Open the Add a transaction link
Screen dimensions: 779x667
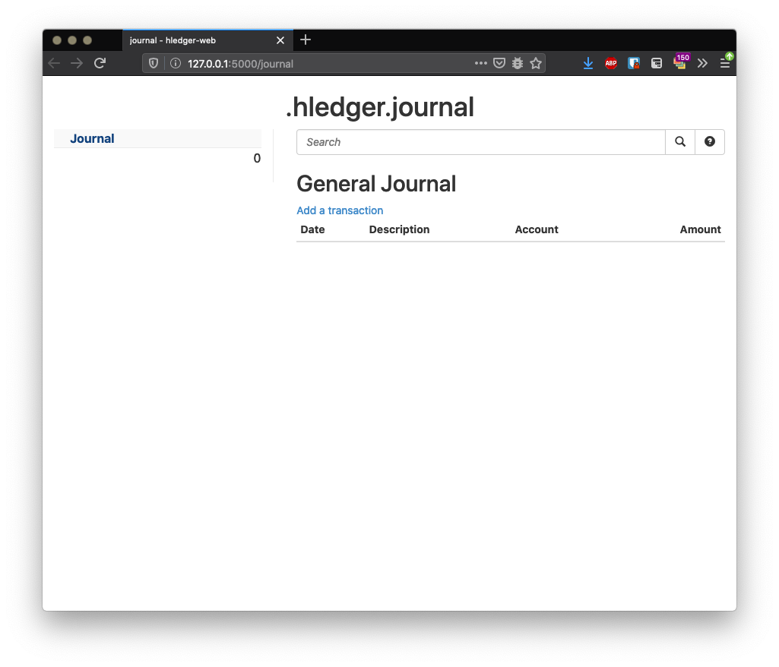click(340, 210)
